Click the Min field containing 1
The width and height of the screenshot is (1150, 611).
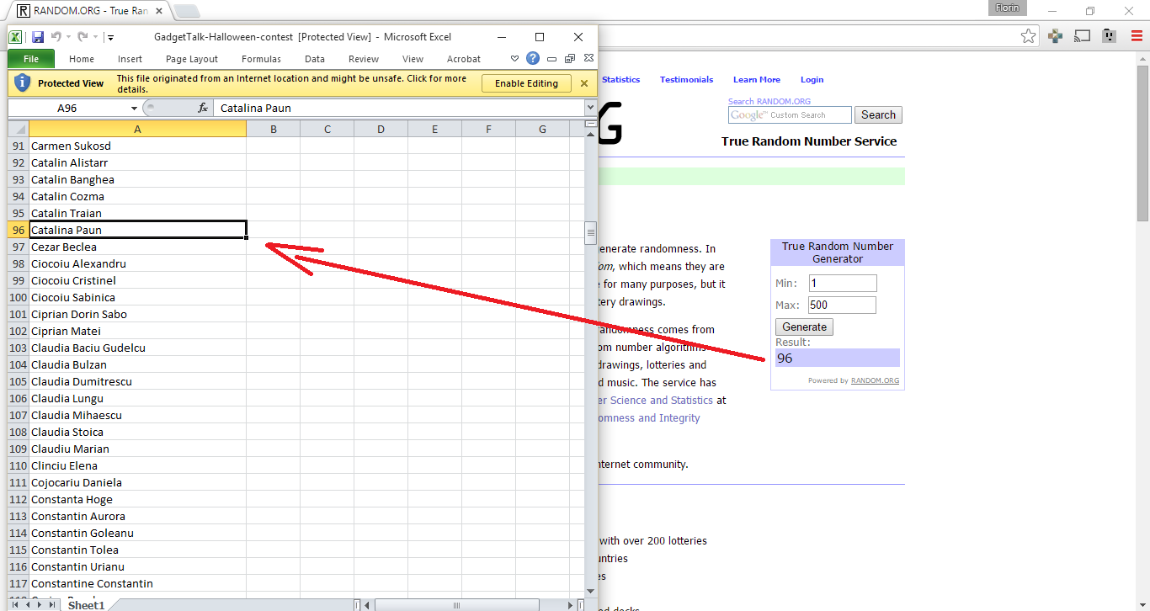[x=842, y=284]
